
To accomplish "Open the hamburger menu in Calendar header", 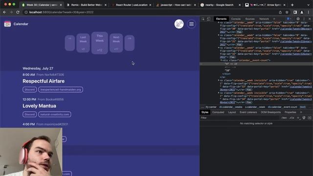I will 191,24.
